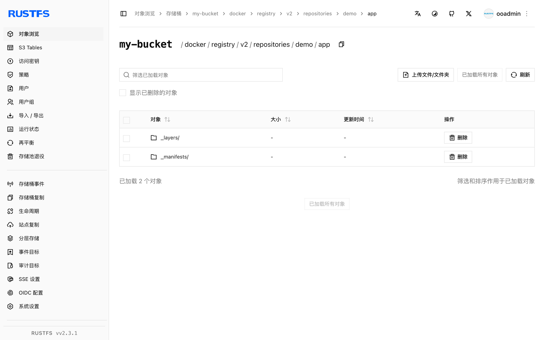Go to v2 breadcrumb in top bar
545x340 pixels.
(x=289, y=14)
